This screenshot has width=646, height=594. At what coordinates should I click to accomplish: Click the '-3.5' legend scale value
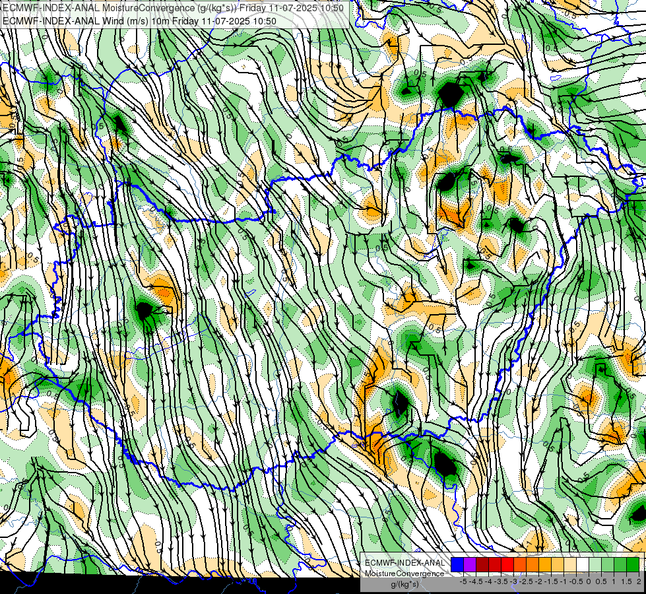pyautogui.click(x=501, y=581)
